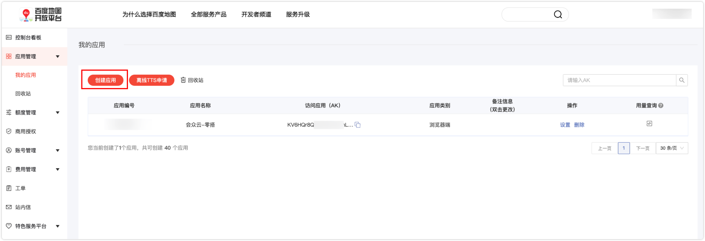This screenshot has width=705, height=241.
Task: Focus the 请输入AK search field
Action: tap(619, 80)
